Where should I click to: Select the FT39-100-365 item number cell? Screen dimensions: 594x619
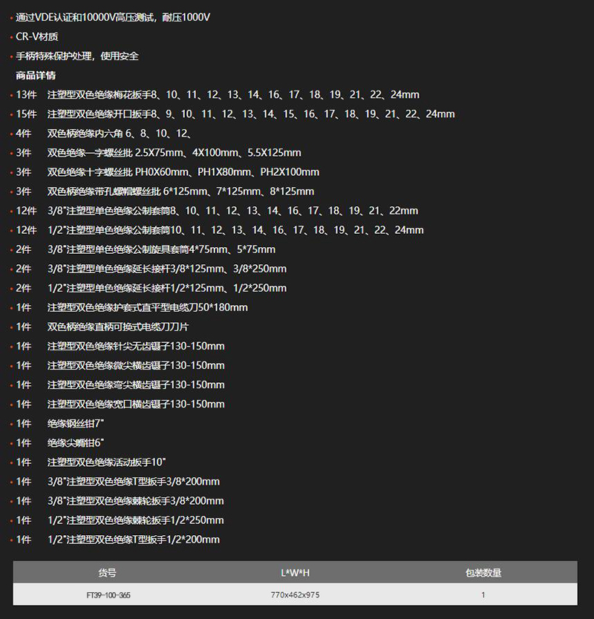point(108,595)
